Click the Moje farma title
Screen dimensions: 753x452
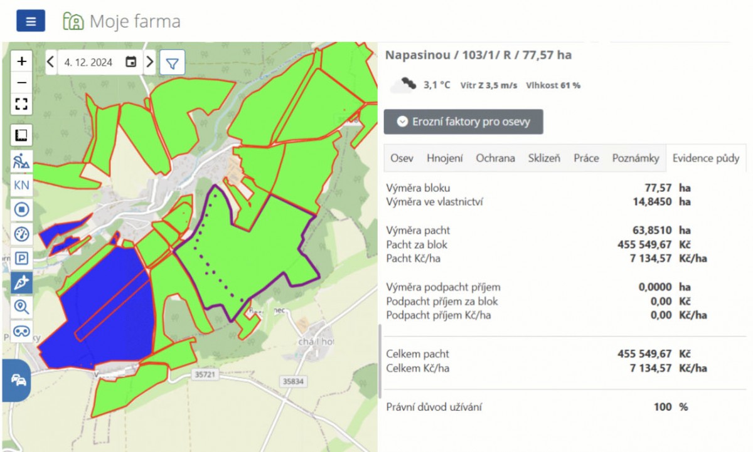tap(135, 21)
